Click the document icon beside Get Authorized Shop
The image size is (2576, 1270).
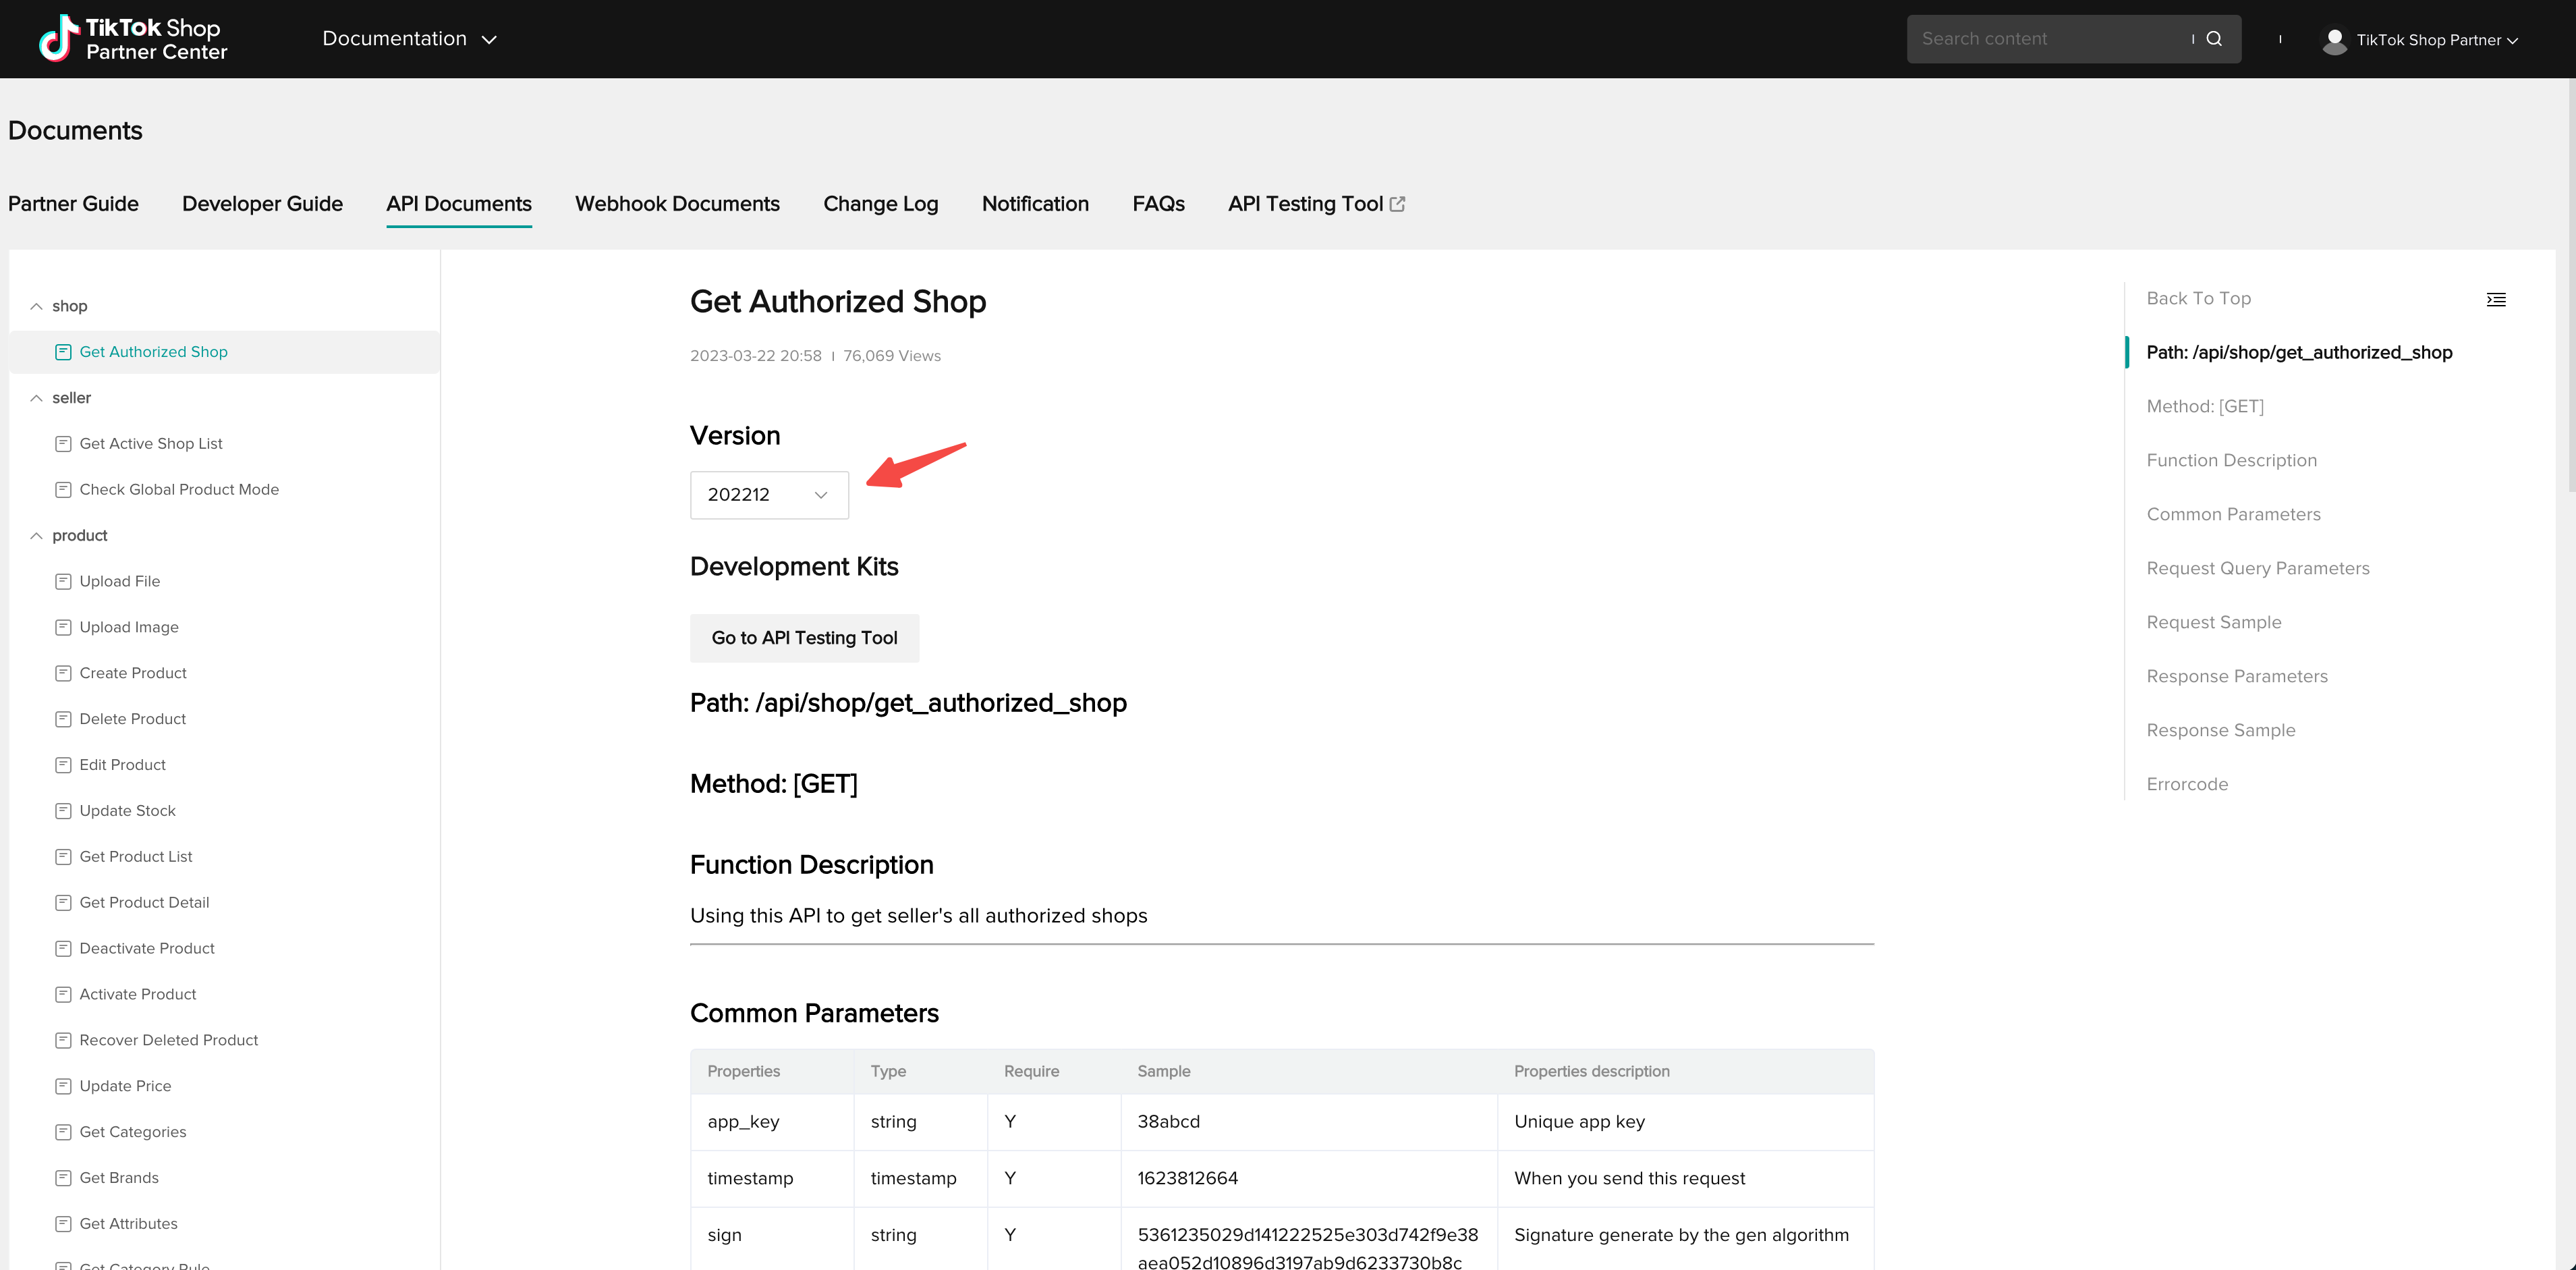click(x=63, y=352)
